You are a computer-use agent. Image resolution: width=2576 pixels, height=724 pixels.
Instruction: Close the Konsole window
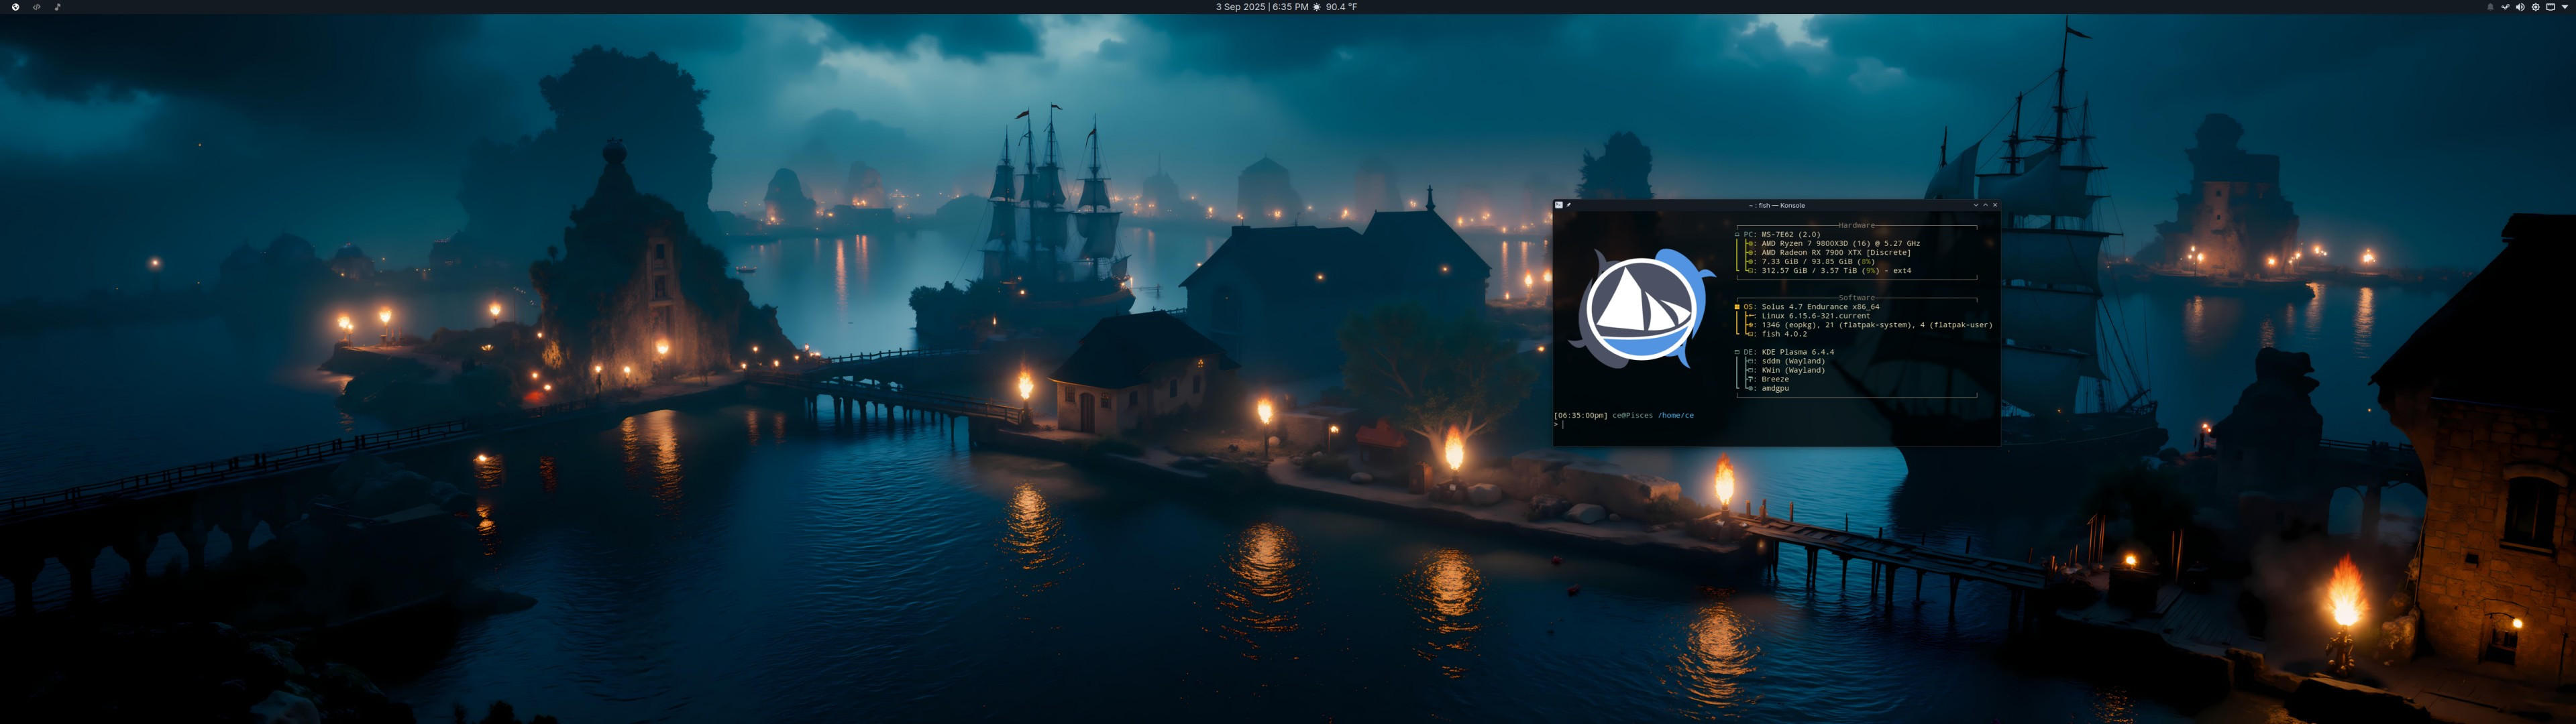coord(1995,205)
